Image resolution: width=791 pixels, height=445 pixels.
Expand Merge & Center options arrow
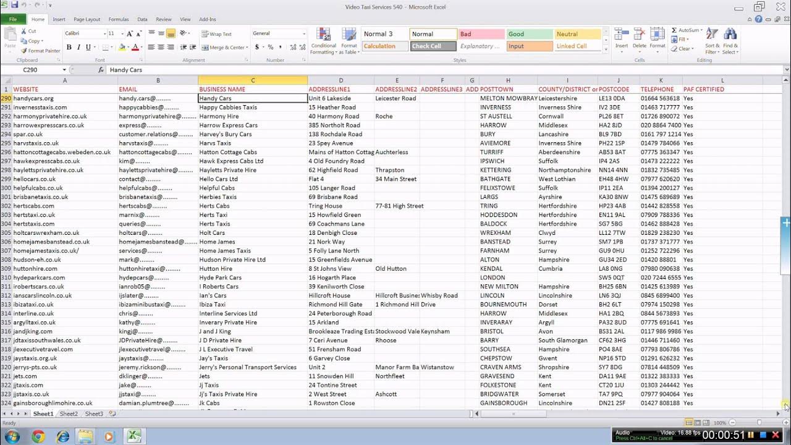pyautogui.click(x=247, y=48)
